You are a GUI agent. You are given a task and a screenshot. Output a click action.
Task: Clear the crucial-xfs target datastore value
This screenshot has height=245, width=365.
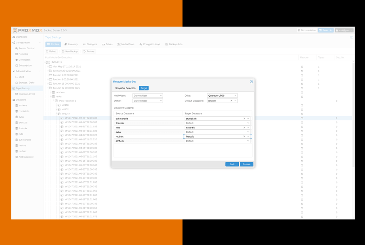point(244,119)
